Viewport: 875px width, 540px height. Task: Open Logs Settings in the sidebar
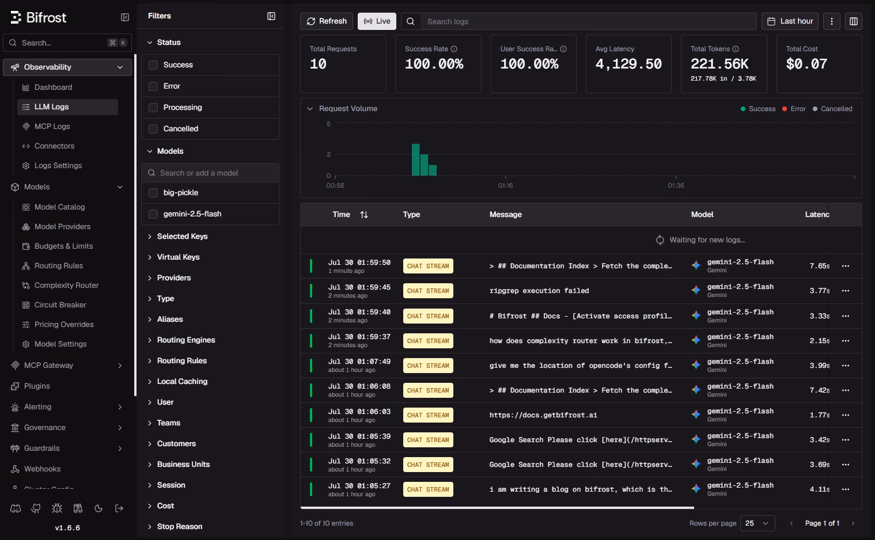(67, 166)
